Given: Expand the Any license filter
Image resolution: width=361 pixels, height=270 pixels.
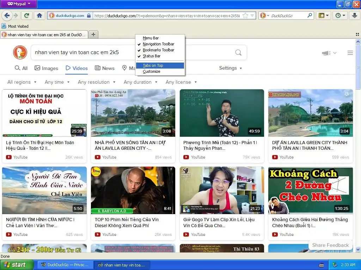Looking at the screenshot, I should (181, 82).
